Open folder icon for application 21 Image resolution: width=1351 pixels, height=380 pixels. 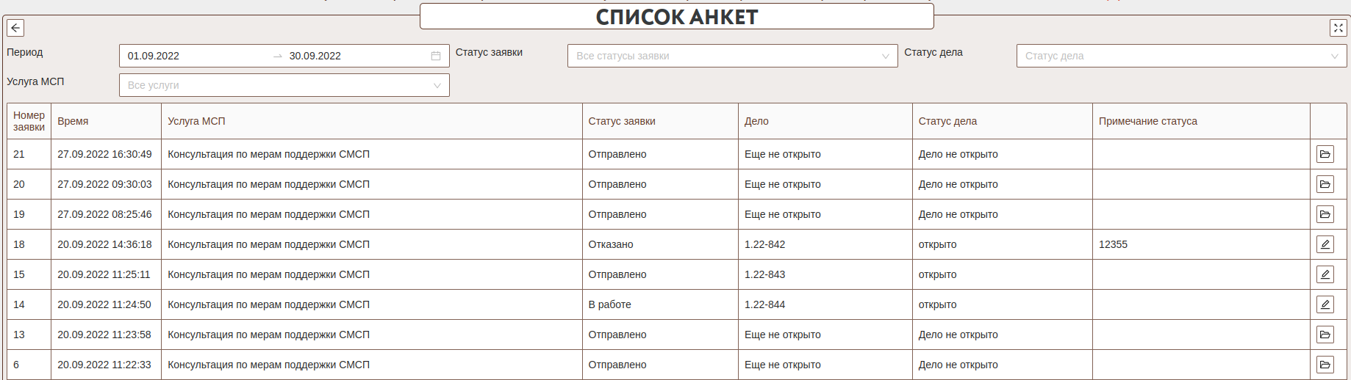point(1325,154)
